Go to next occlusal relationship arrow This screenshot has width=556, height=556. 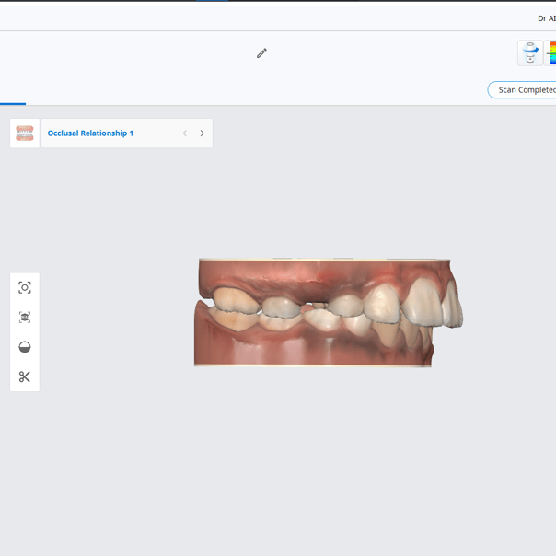pos(203,133)
